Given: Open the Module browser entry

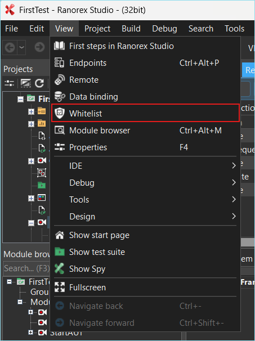Looking at the screenshot, I should (x=145, y=131).
